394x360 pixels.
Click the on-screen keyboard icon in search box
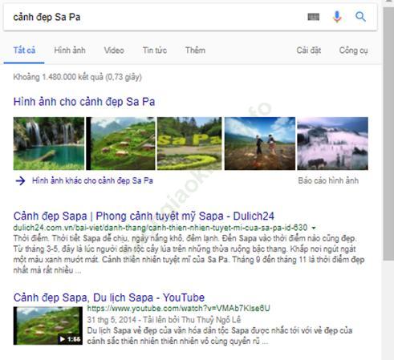pos(314,17)
